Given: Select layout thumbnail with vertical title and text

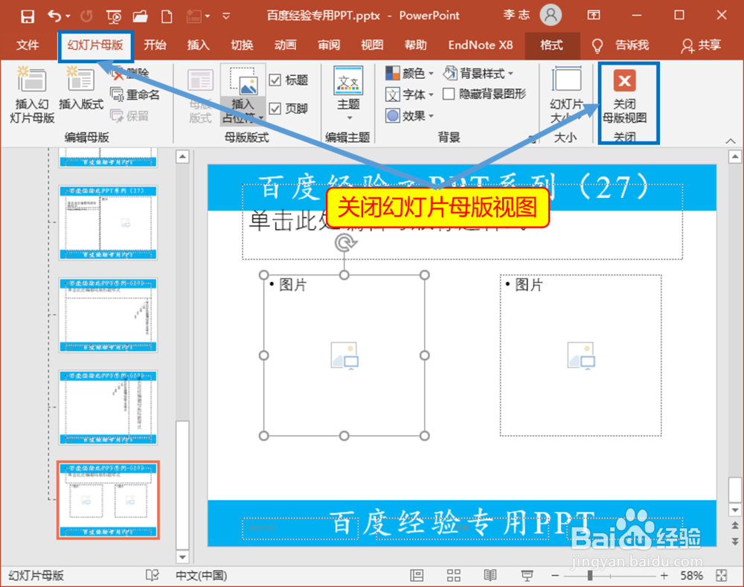Looking at the screenshot, I should click(x=108, y=408).
